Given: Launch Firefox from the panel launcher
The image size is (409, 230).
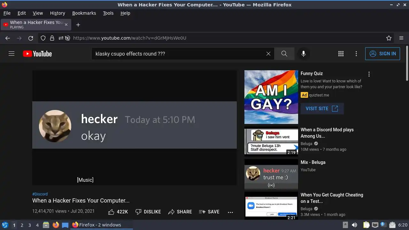Looking at the screenshot, I should [x=56, y=225].
